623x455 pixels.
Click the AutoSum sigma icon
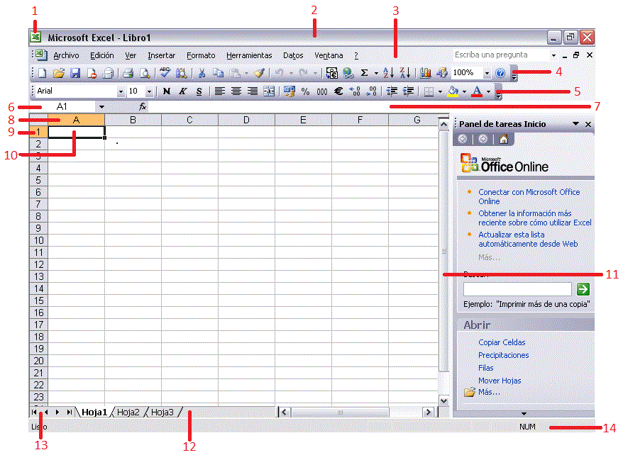(x=364, y=73)
